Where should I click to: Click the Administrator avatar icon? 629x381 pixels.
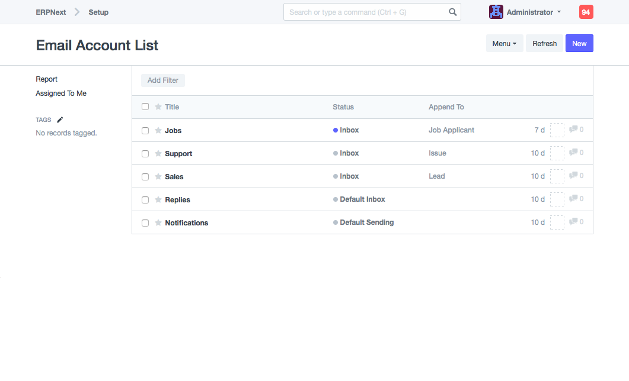click(496, 12)
